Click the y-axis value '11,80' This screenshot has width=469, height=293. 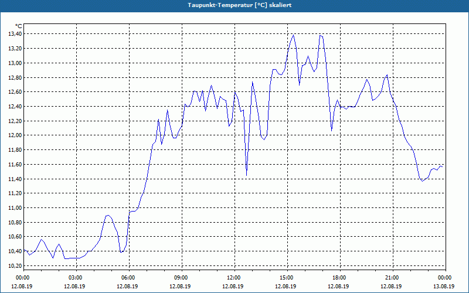(15, 150)
